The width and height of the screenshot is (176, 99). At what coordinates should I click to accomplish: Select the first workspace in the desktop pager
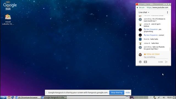click(x=132, y=97)
